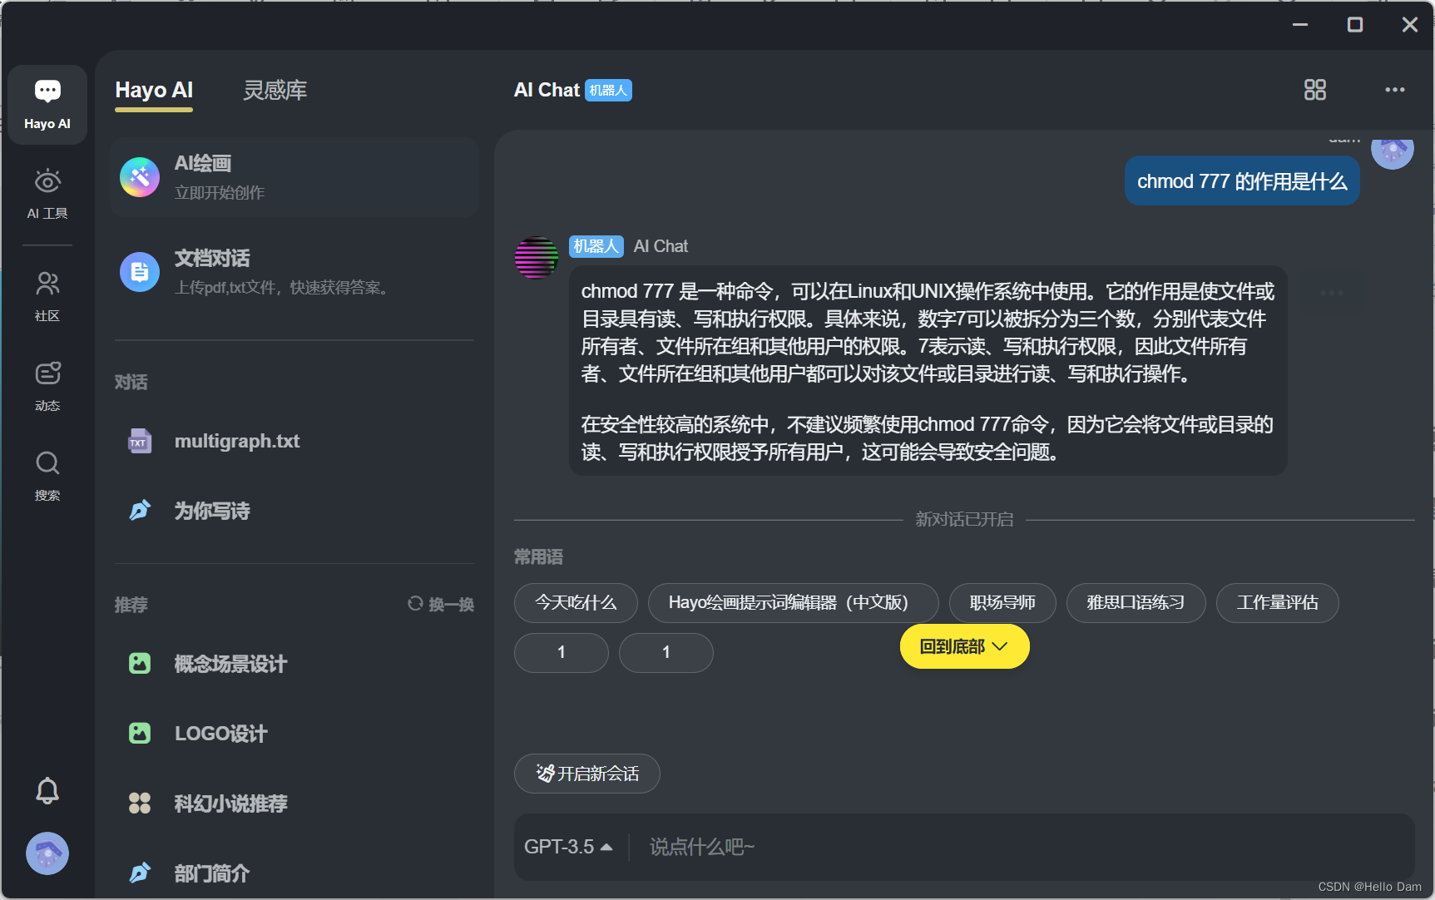Select Hayo AI in the left sidebar
1435x900 pixels.
pos(47,103)
